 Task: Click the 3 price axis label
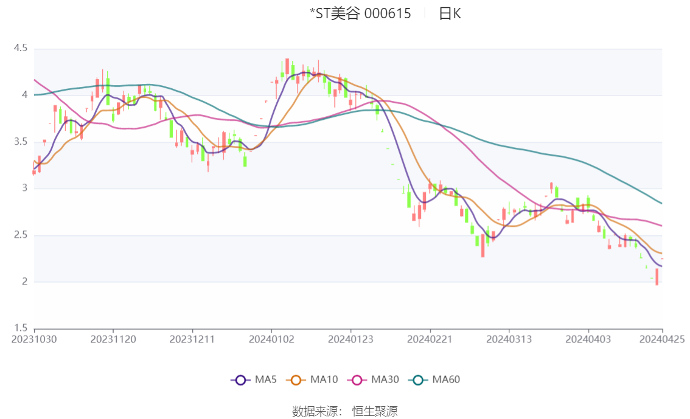coord(26,188)
